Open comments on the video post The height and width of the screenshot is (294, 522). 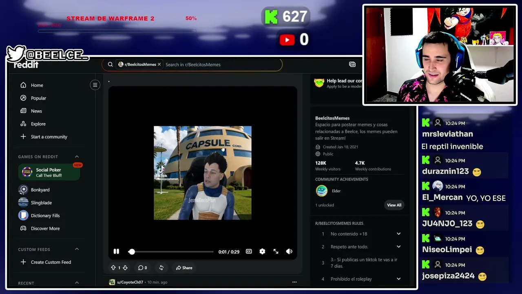pyautogui.click(x=142, y=268)
